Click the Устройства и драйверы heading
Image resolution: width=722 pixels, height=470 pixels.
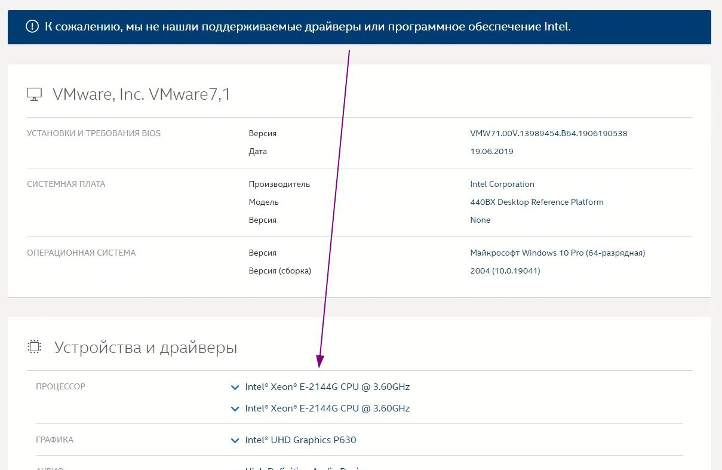tap(146, 347)
